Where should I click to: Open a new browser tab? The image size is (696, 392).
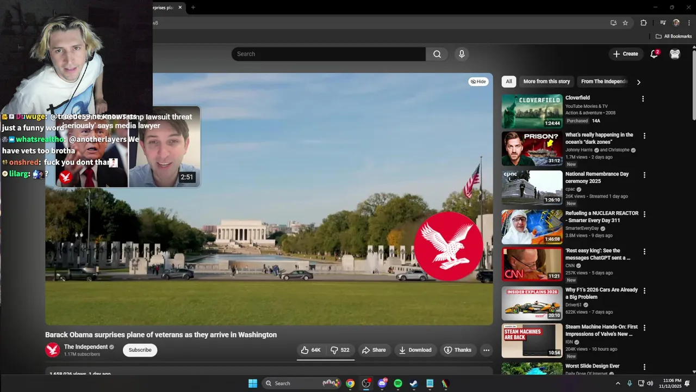pos(193,8)
